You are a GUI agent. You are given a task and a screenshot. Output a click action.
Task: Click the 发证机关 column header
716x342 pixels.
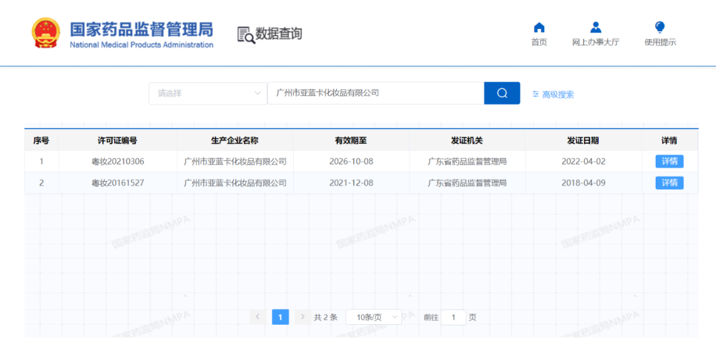467,141
